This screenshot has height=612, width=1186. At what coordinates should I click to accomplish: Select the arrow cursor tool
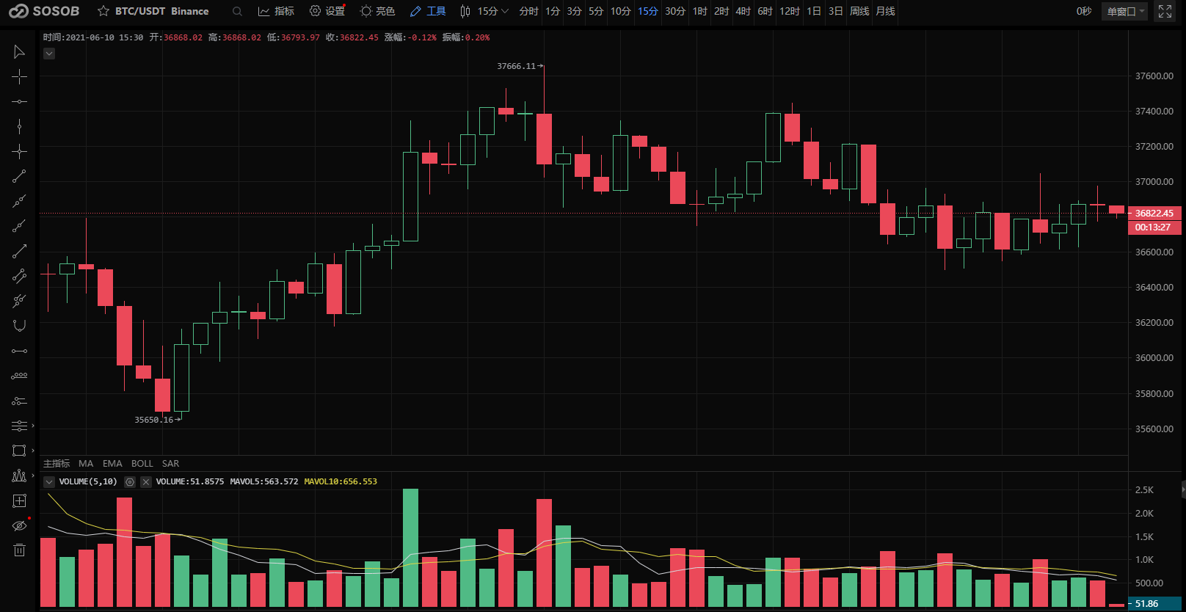[x=19, y=51]
